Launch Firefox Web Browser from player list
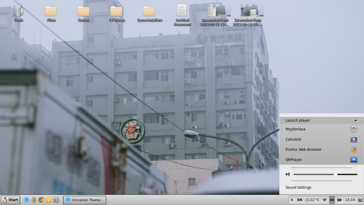The image size is (364, 205). 322,149
